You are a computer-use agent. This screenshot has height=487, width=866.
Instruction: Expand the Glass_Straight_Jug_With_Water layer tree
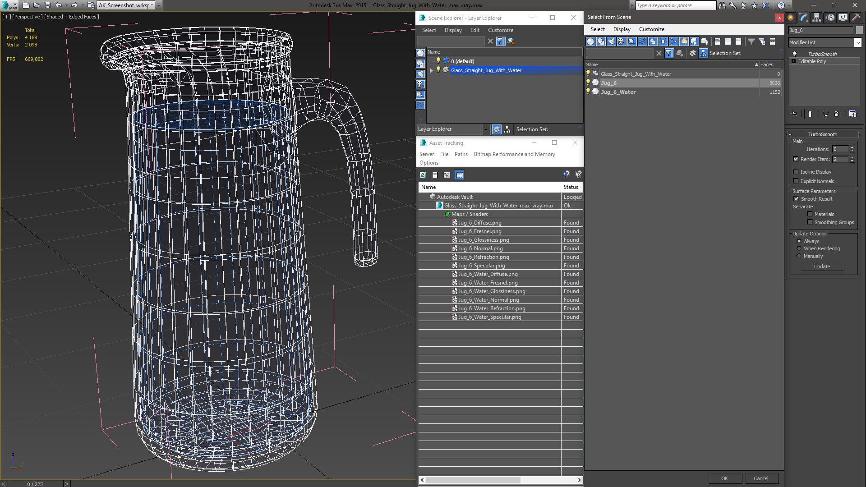431,70
